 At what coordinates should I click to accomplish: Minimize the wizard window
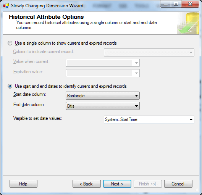(x=166, y=4)
